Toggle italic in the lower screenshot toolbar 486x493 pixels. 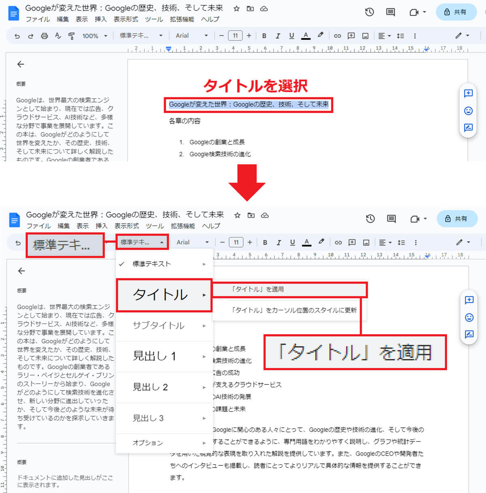[279, 242]
